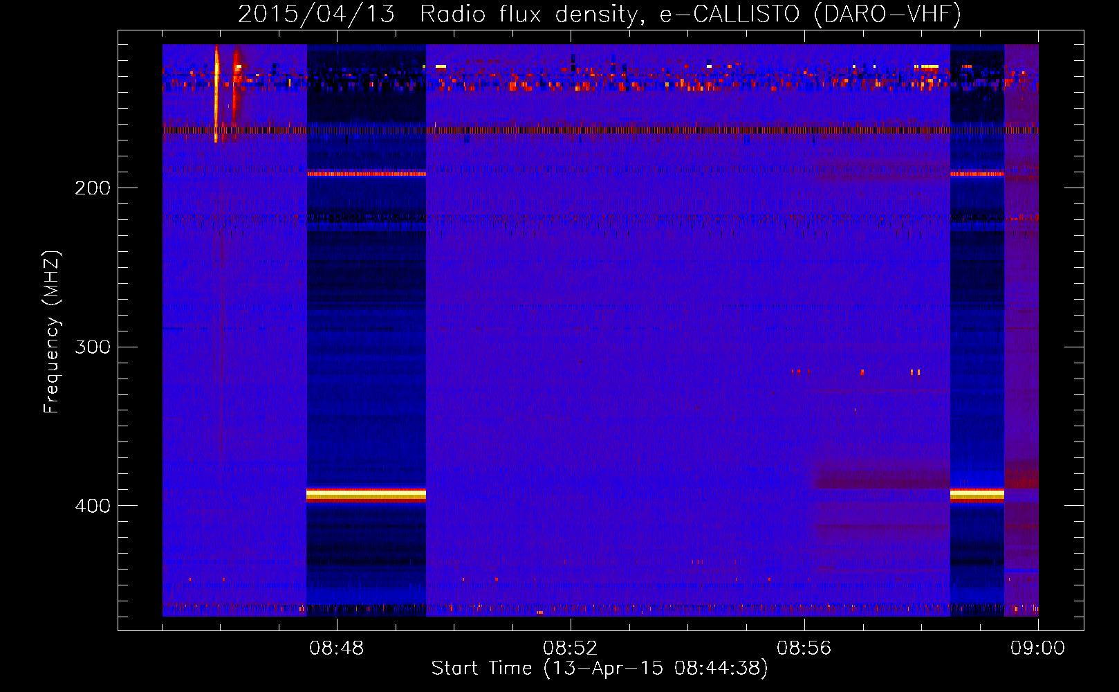This screenshot has width=1119, height=692.
Task: Click the reddish strip at the far right edge
Action: tap(1021, 330)
